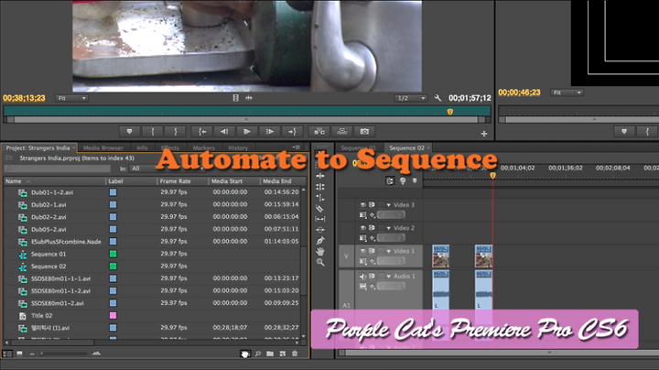
Task: Select the Project: Strangers India tab
Action: coord(38,148)
